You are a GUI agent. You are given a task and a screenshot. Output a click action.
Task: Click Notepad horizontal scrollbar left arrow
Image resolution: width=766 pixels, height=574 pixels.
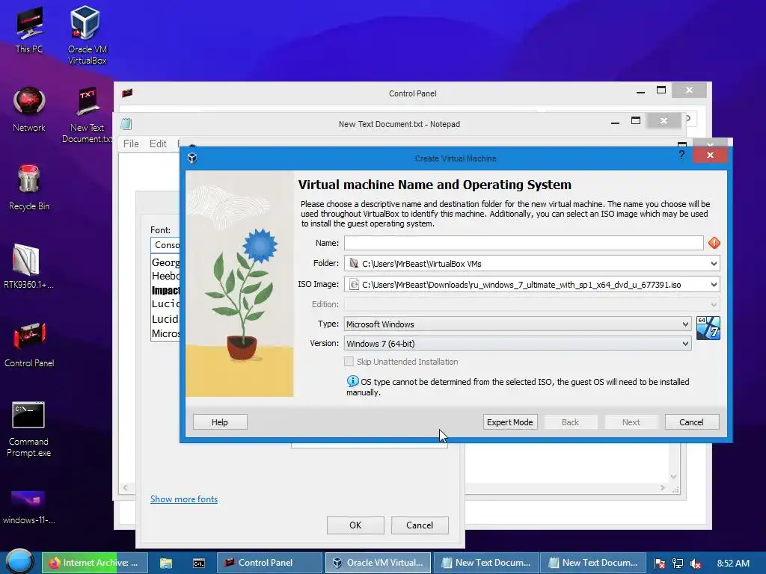[x=126, y=487]
